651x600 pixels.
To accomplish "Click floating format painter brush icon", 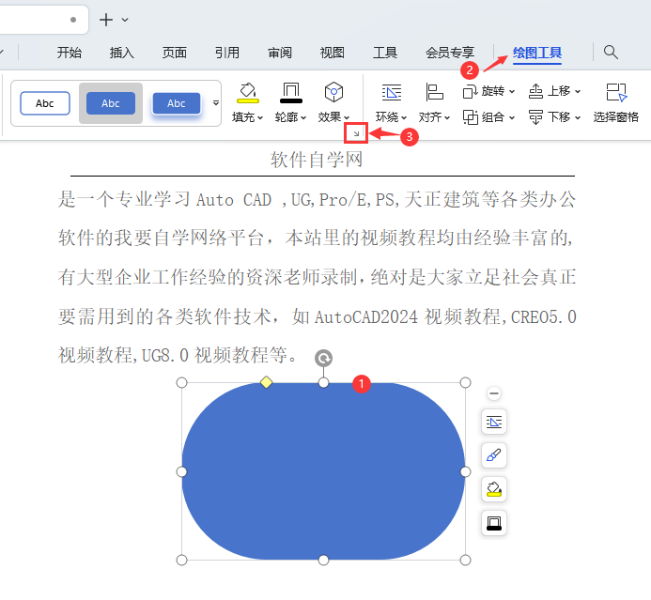I will point(493,455).
